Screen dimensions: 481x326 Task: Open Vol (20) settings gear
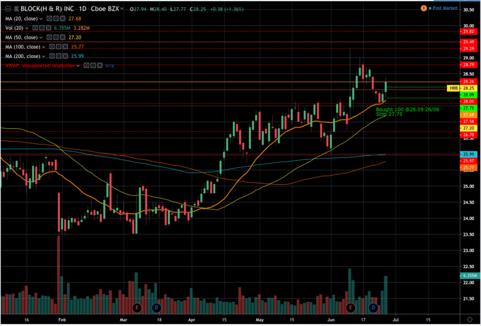point(41,28)
